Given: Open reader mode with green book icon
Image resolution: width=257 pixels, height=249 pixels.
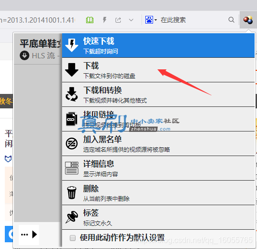Looking at the screenshot, I should [x=90, y=20].
